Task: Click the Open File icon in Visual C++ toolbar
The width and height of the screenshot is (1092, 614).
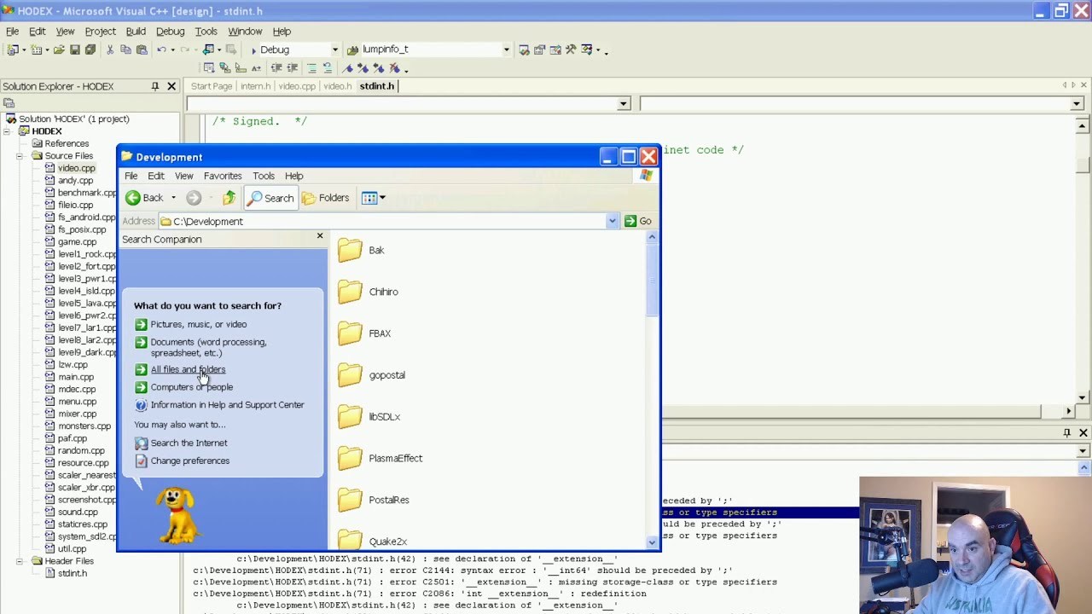Action: pyautogui.click(x=59, y=49)
